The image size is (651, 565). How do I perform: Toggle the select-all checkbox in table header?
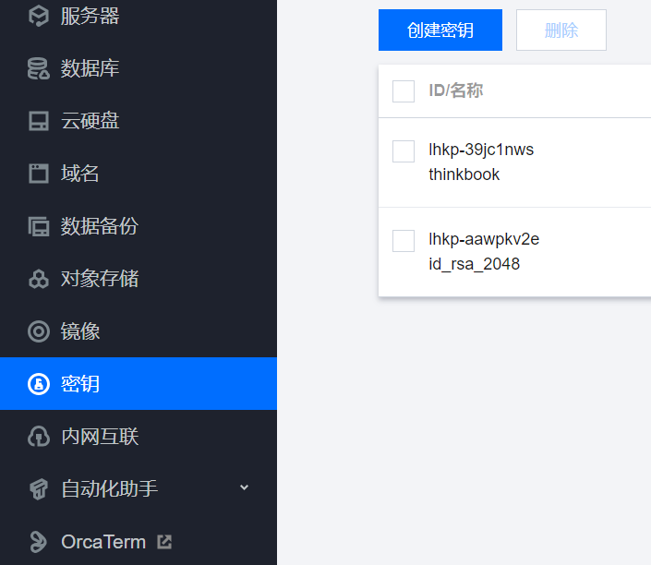click(404, 91)
